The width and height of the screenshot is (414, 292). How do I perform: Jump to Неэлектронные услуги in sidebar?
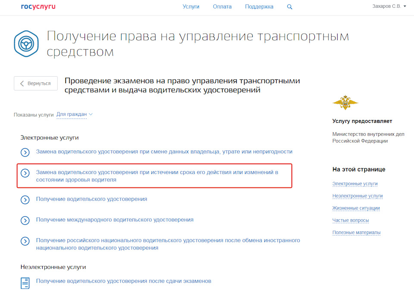pyautogui.click(x=358, y=196)
